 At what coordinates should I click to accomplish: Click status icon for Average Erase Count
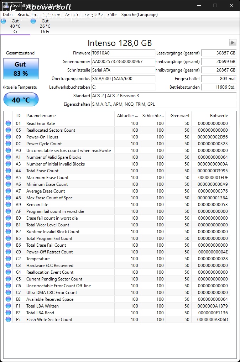(x=8, y=191)
